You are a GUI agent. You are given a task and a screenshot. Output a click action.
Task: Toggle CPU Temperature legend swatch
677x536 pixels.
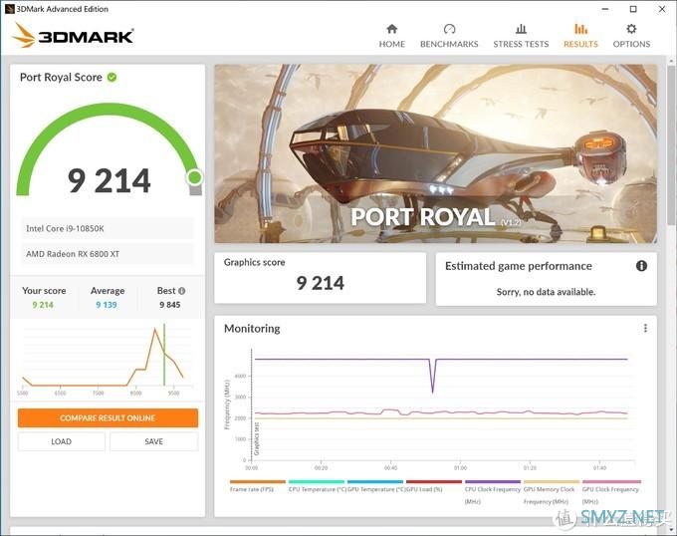point(317,481)
